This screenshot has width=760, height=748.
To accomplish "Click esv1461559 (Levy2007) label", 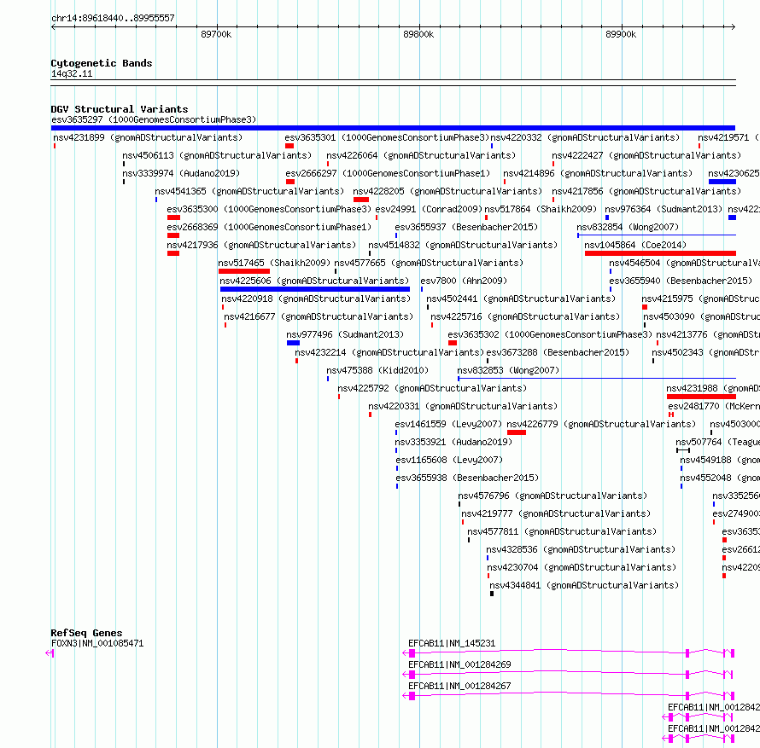I will tap(449, 424).
